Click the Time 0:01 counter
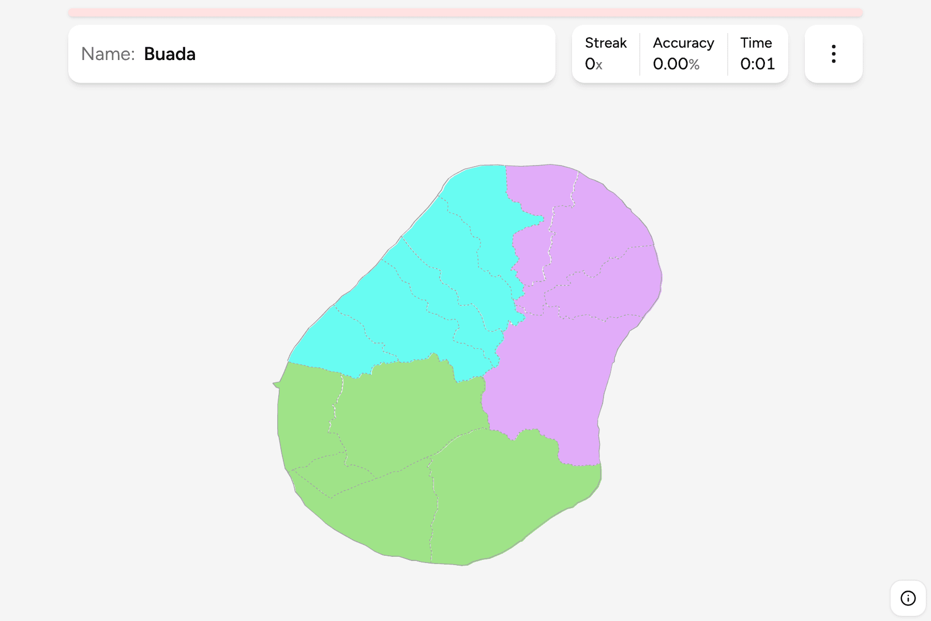The width and height of the screenshot is (931, 621). click(757, 54)
